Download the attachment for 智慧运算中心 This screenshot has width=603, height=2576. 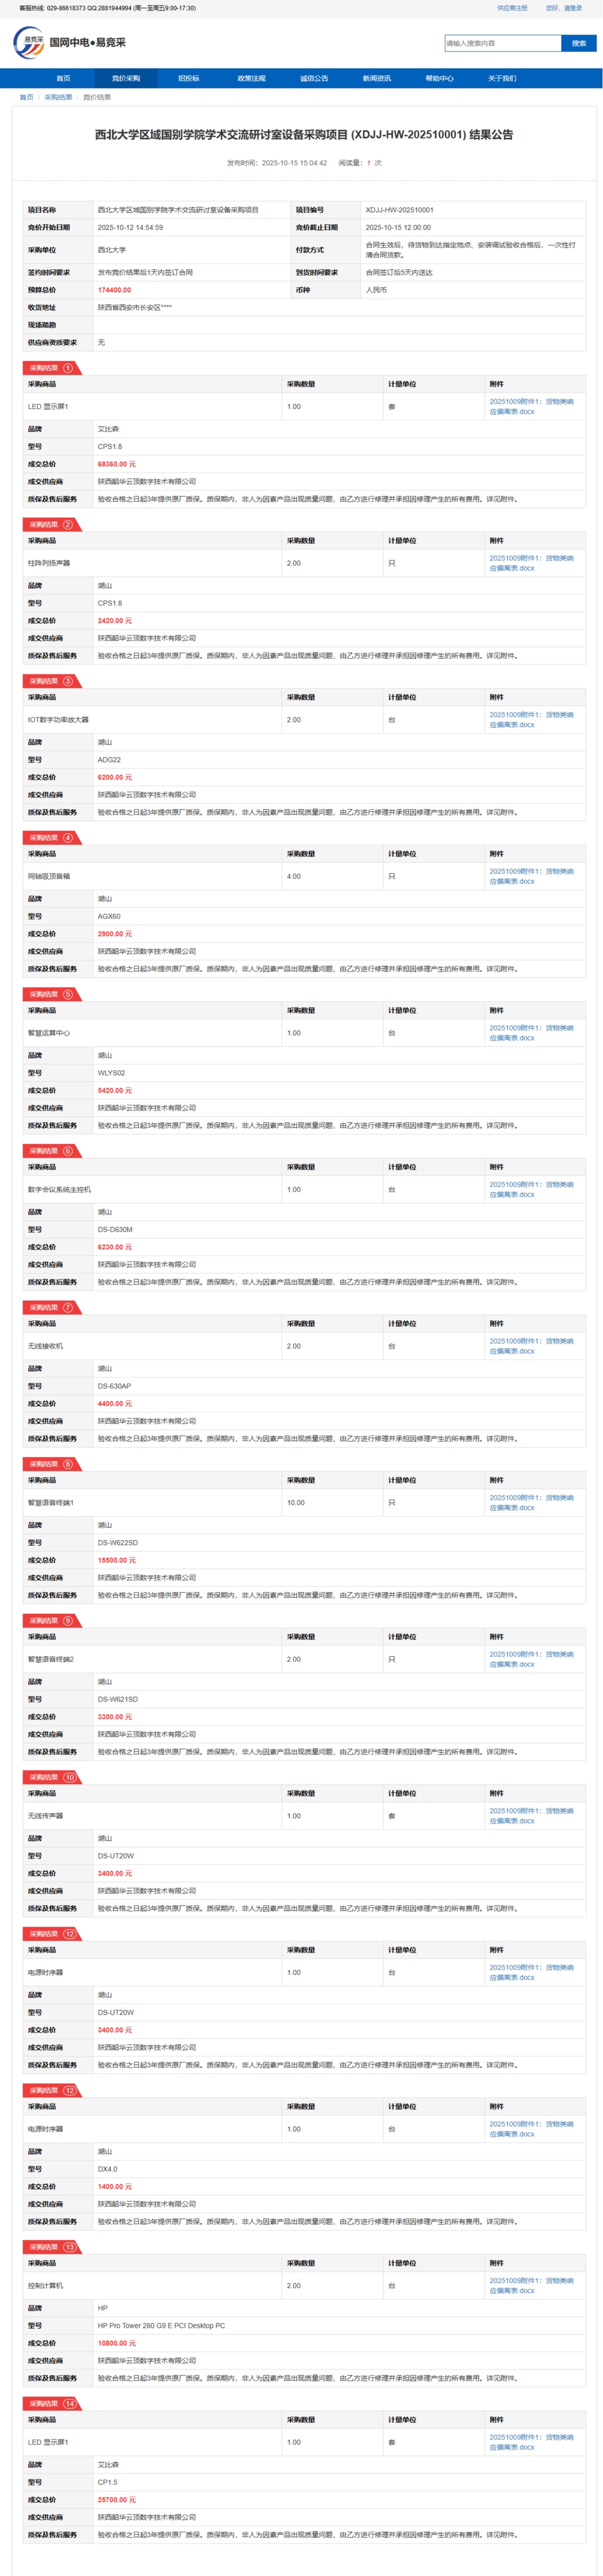[x=531, y=1033]
